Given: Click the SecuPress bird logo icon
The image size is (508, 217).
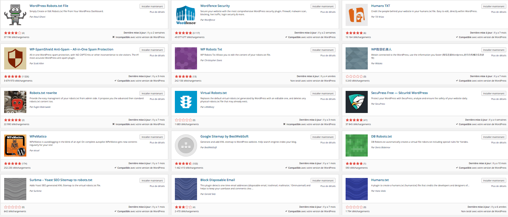Looking at the screenshot, I should coord(356,102).
